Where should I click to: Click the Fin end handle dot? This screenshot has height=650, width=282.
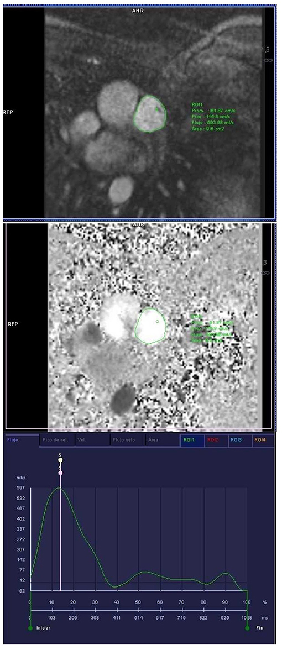[x=247, y=628]
